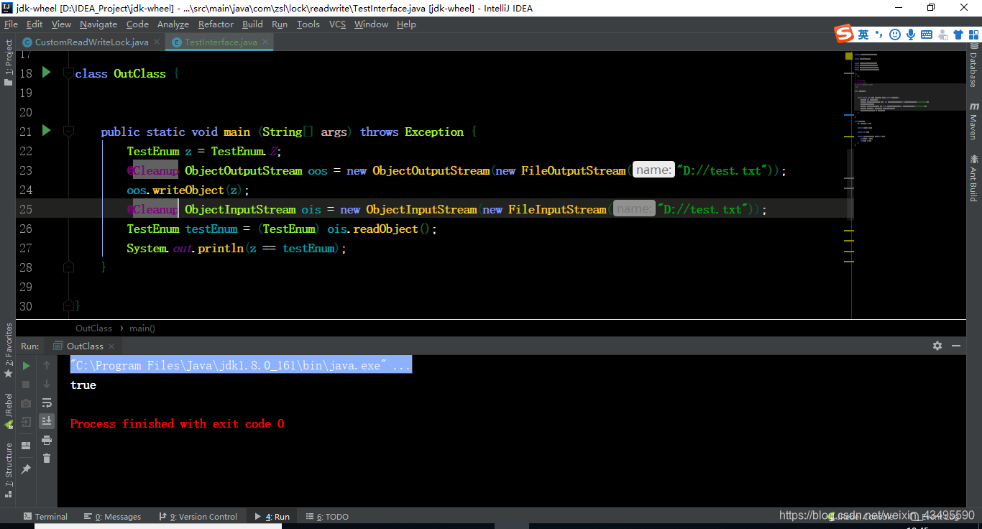Open the Run menu
Viewport: 982px width, 529px height.
[x=280, y=24]
